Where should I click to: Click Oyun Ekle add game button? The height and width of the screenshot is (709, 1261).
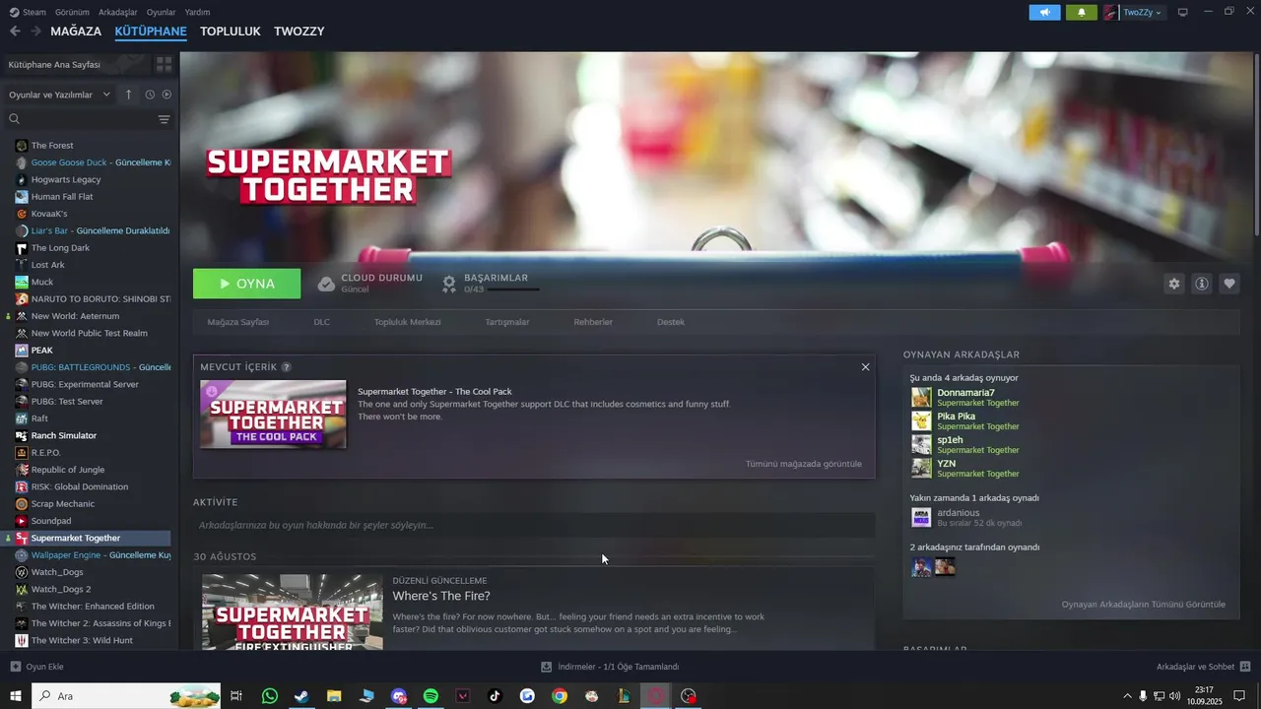[37, 667]
